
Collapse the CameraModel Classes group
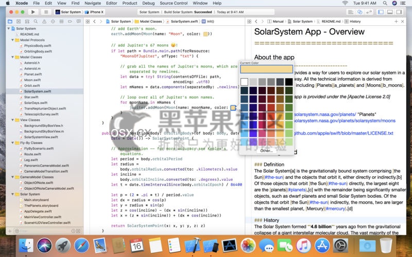12,177
